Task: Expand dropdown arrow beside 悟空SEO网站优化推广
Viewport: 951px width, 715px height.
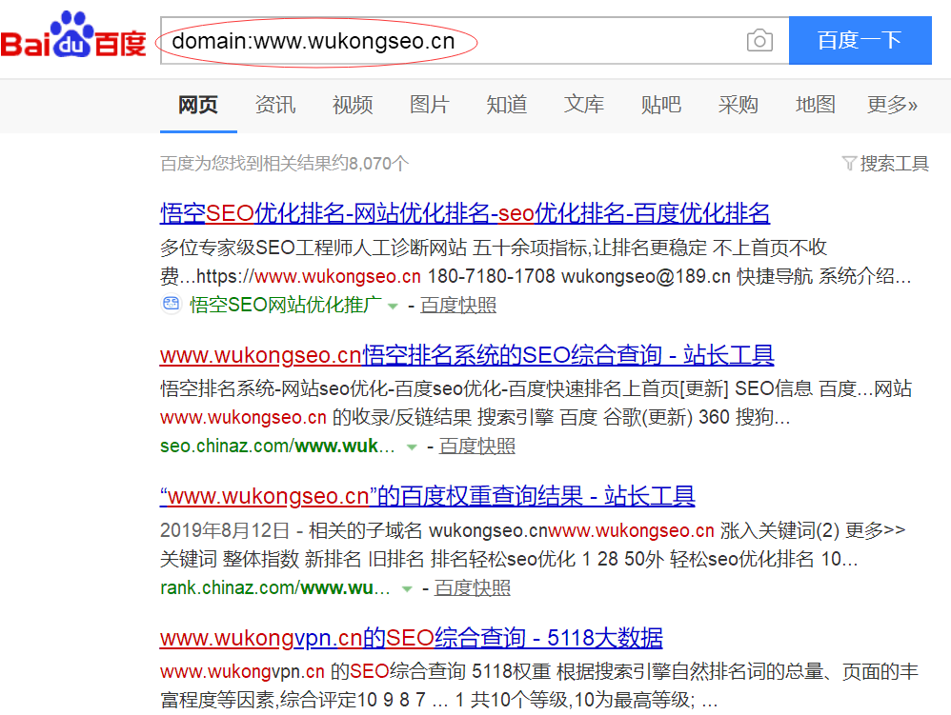Action: 393,307
